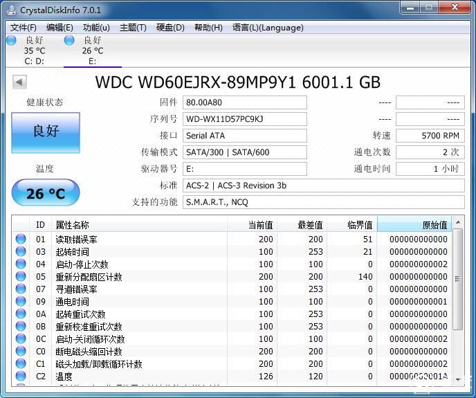Select the C: D: disk at 35 °C
This screenshot has width=476, height=398.
point(35,51)
